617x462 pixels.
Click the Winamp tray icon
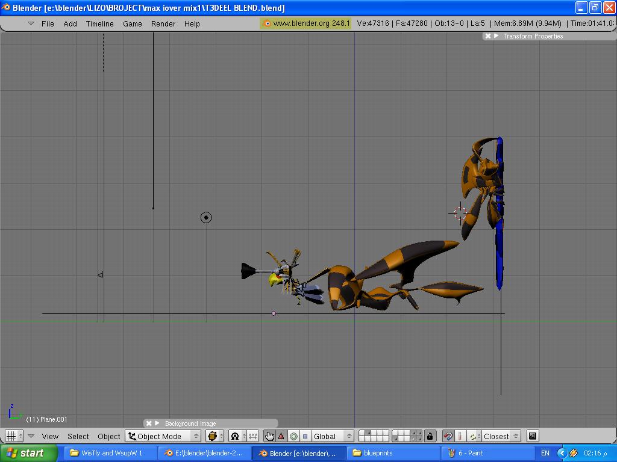574,454
